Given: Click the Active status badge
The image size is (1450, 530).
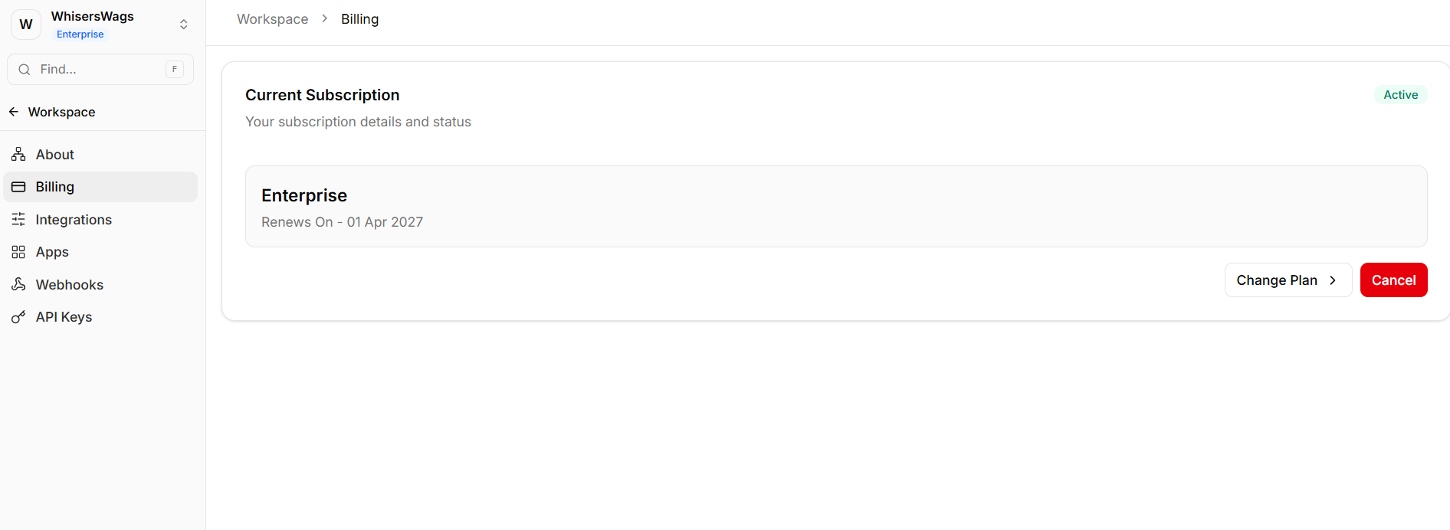Looking at the screenshot, I should 1400,95.
